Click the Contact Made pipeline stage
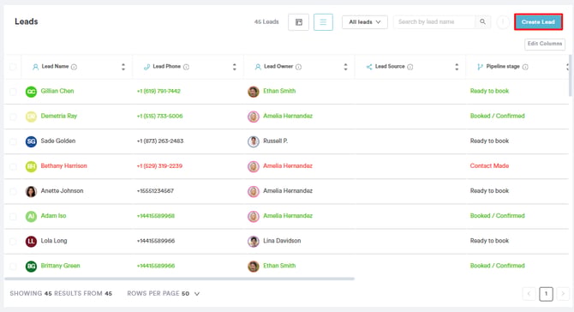This screenshot has height=312, width=574. (x=489, y=165)
